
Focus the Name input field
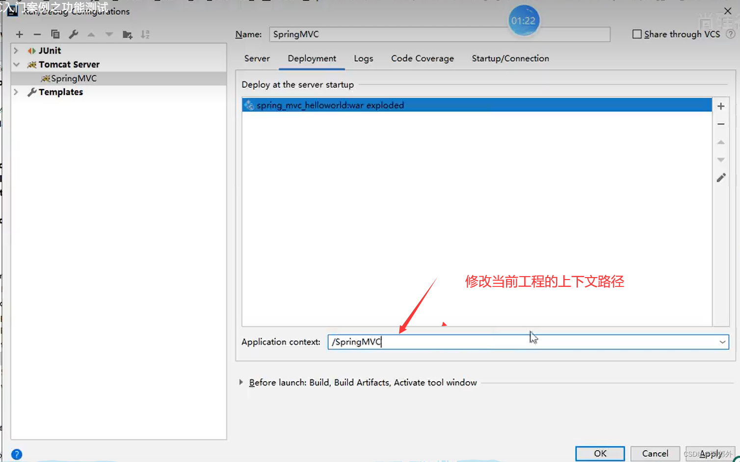click(440, 34)
